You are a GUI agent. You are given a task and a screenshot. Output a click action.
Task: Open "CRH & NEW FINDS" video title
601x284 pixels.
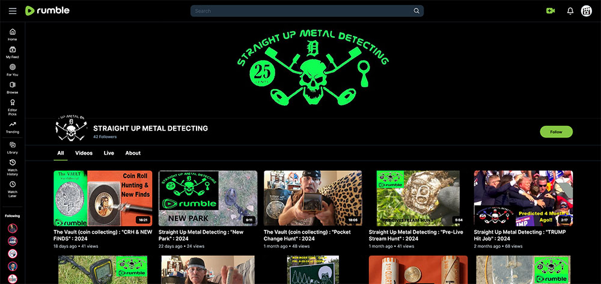pos(103,235)
